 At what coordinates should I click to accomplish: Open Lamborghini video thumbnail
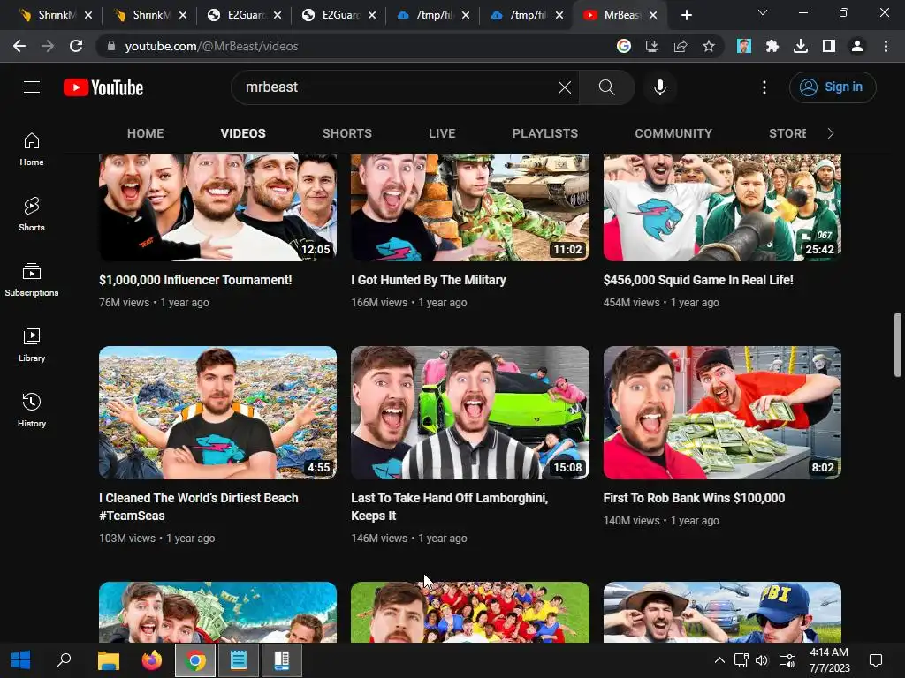(x=470, y=413)
